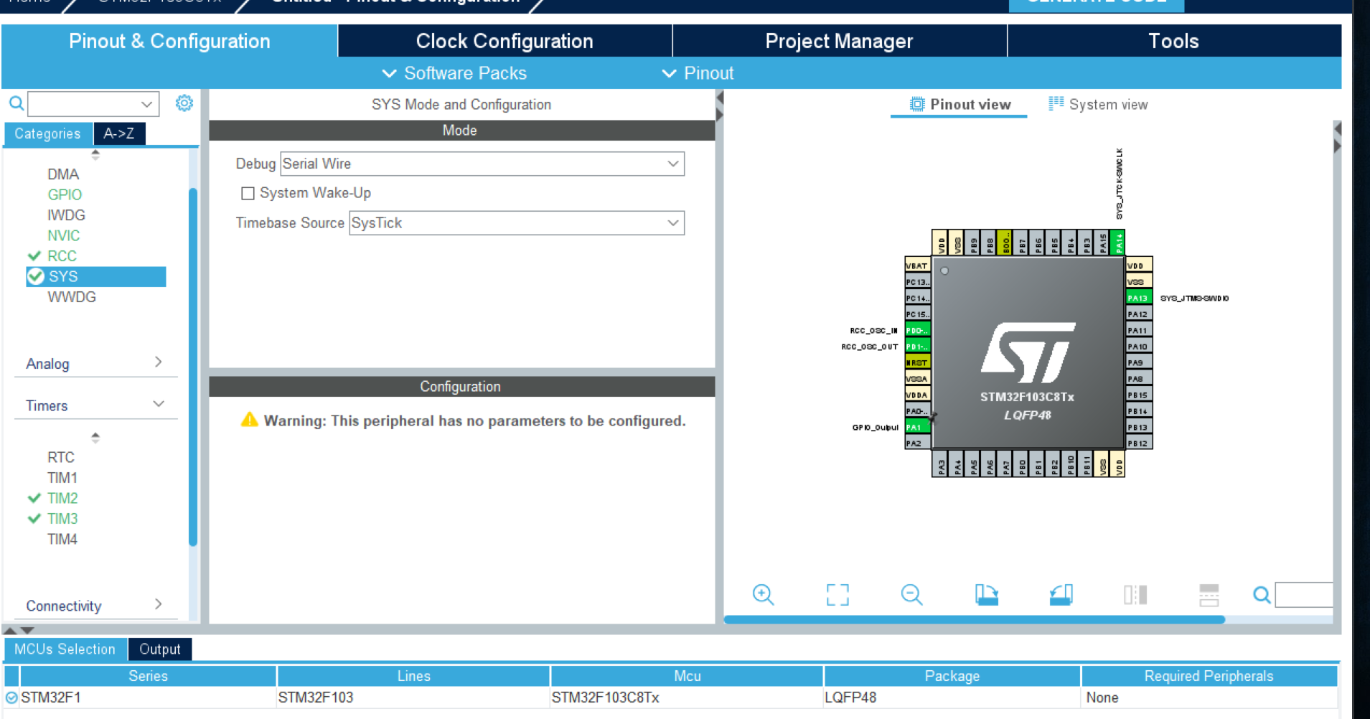Viewport: 1370px width, 719px height.
Task: Open TIM2 timer configuration
Action: (x=62, y=498)
